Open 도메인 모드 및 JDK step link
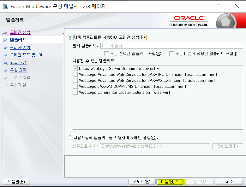Screen dimensions: 246x187 coord(27,55)
